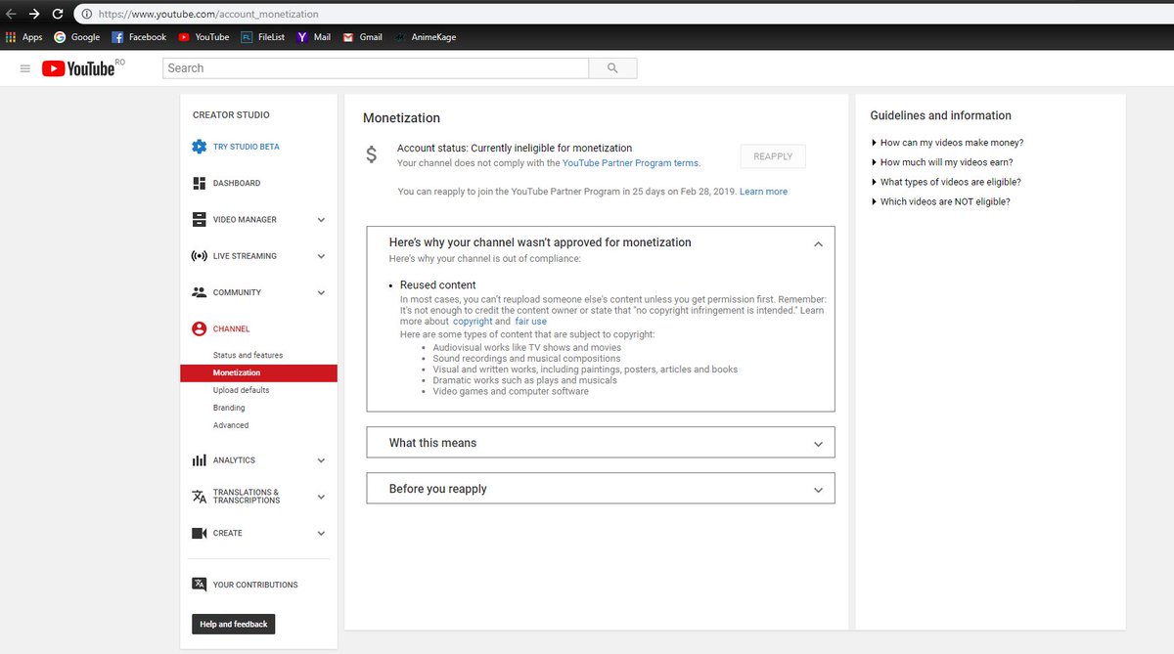Open the Google bookmark

77,37
